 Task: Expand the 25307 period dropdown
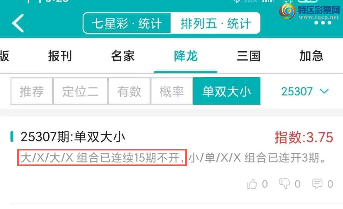305,91
